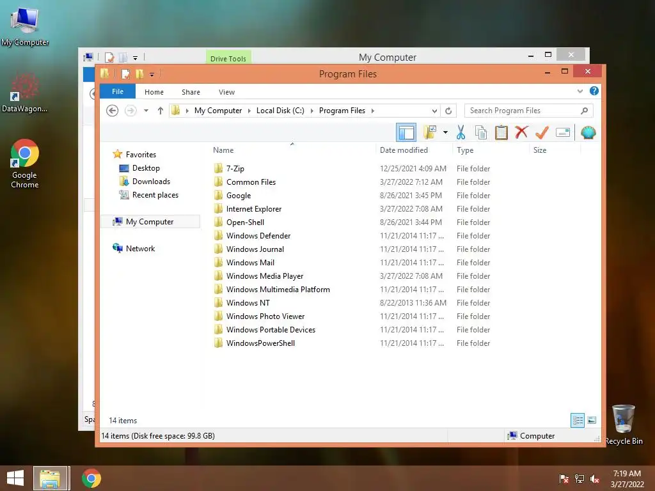The height and width of the screenshot is (491, 655).
Task: Select the Open-Shell folder
Action: (245, 222)
